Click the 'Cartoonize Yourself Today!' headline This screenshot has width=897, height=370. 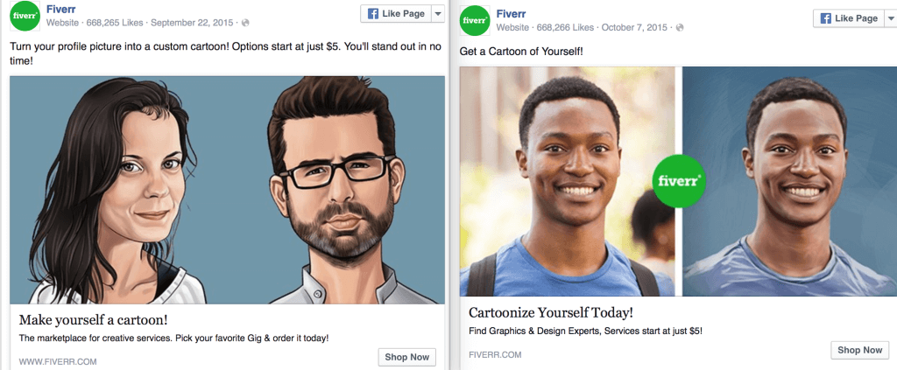550,312
